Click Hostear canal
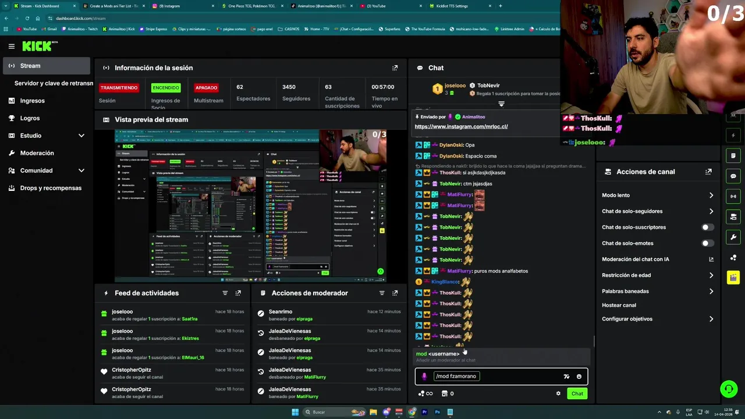This screenshot has height=419, width=745. click(619, 305)
